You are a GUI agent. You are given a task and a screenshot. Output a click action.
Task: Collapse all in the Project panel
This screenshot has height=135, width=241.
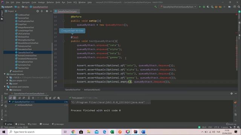(x=42, y=11)
